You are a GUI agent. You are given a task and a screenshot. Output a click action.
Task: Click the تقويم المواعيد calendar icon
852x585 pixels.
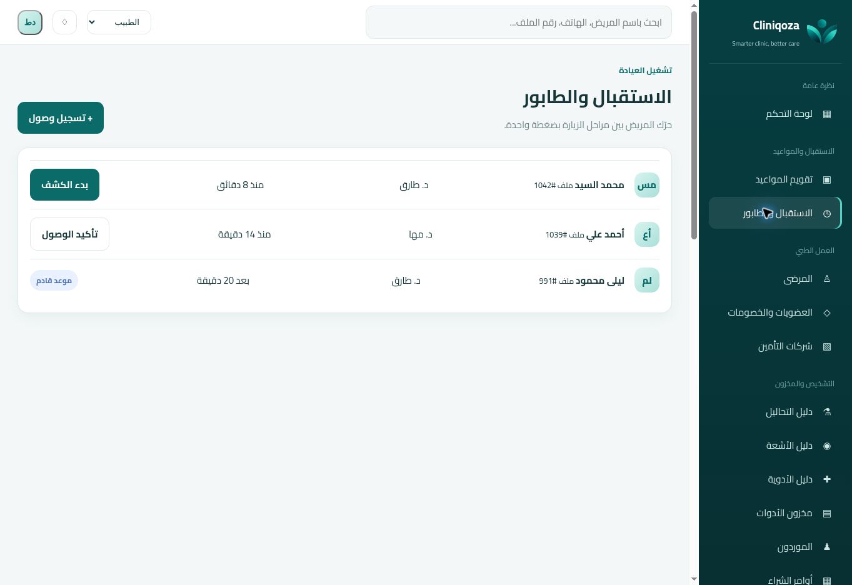[827, 179]
